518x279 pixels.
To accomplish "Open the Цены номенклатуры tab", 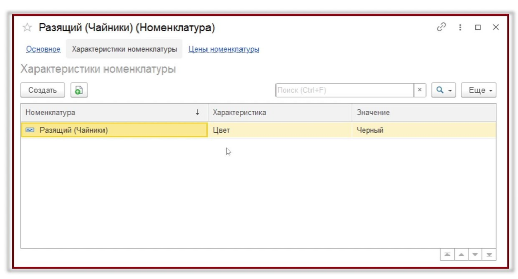I will point(224,49).
